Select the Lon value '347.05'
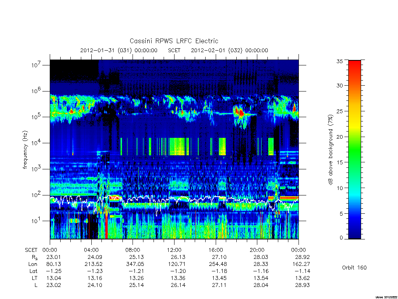Image resolution: width=398 pixels, height=299 pixels. click(x=135, y=264)
